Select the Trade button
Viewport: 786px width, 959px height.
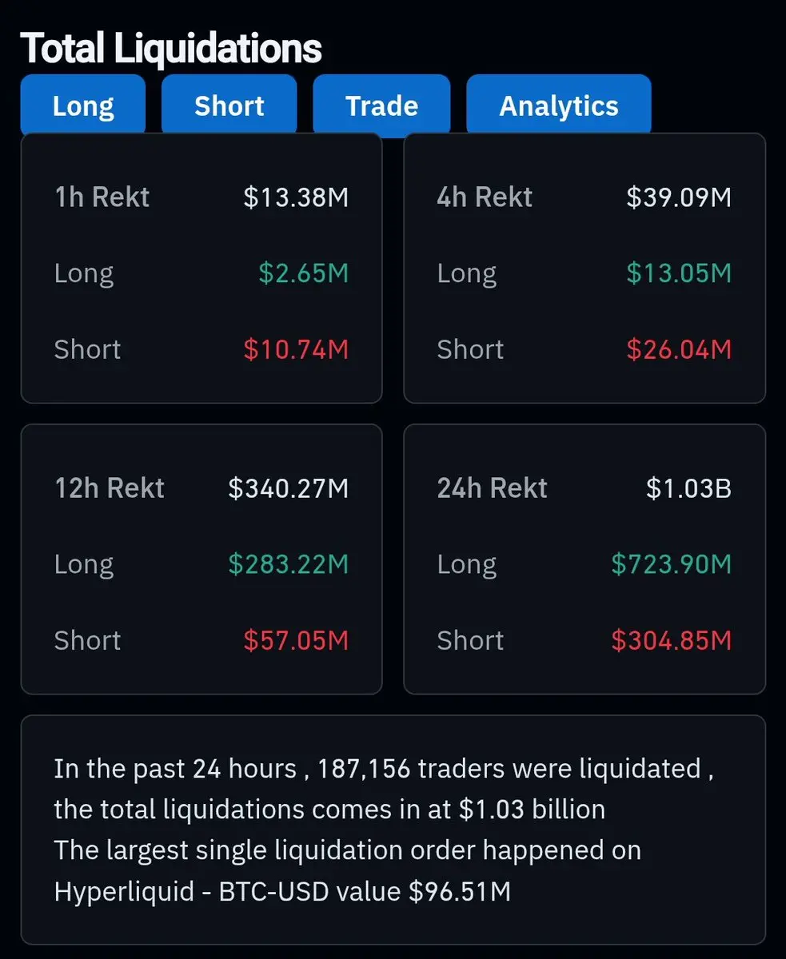[x=381, y=105]
